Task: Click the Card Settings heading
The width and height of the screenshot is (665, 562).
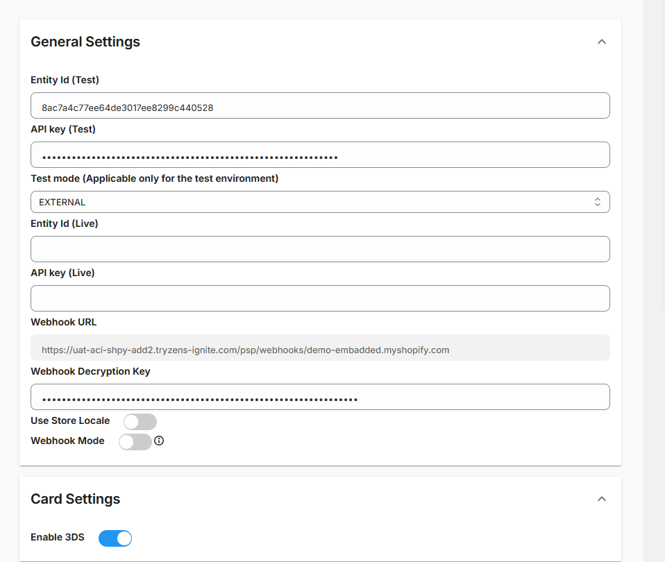Action: click(x=76, y=499)
